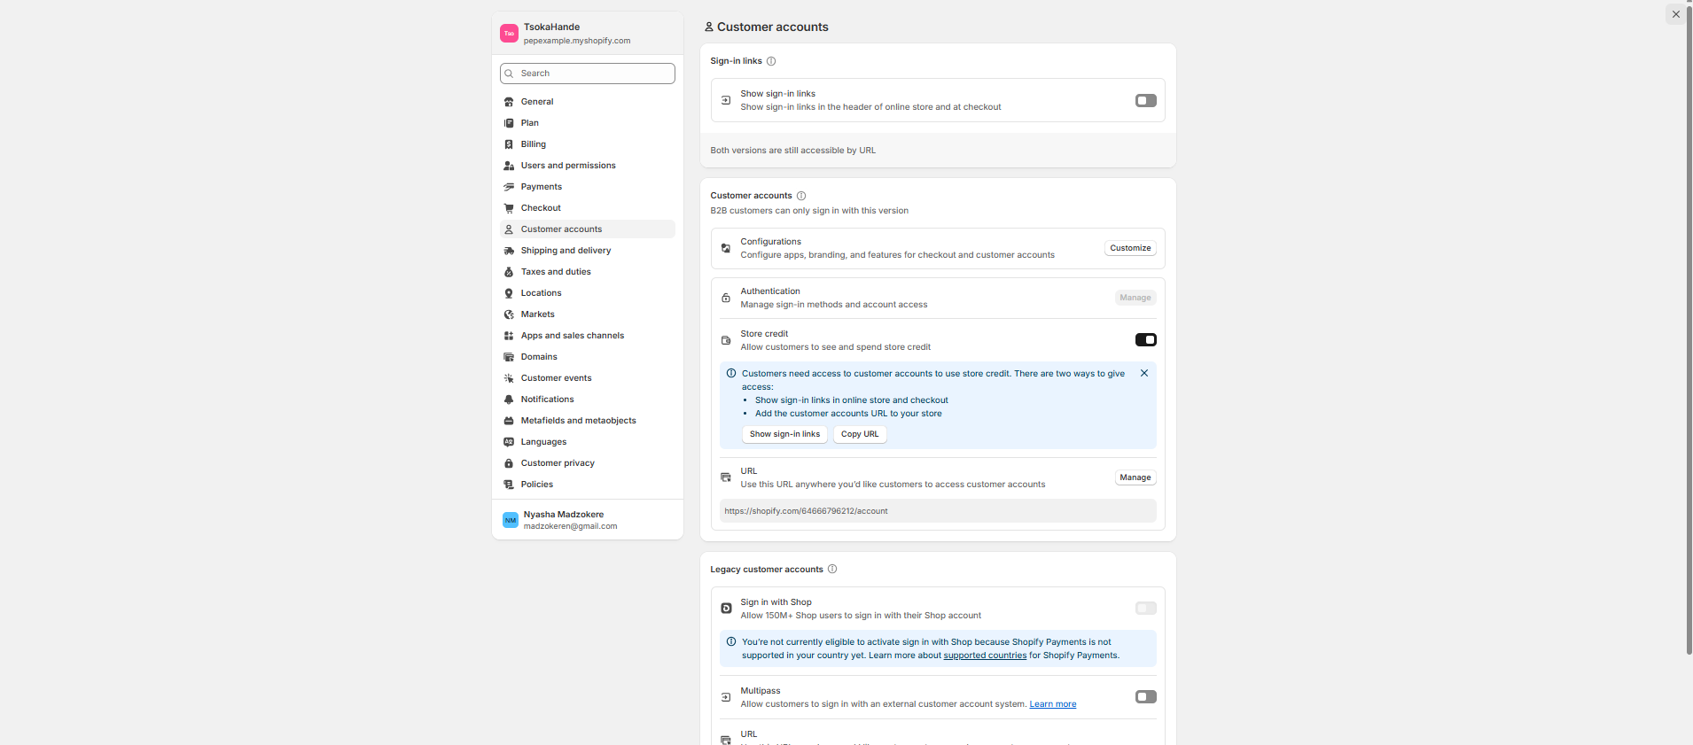Click the page vertical scrollbar
The width and height of the screenshot is (1693, 745).
[1689, 354]
